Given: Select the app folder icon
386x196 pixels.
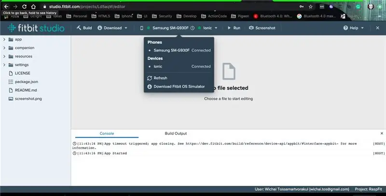Looking at the screenshot, I should pos(11,40).
